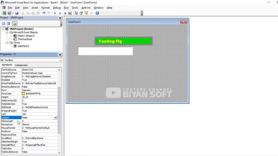Switch to the Alphabetic properties tab
Screen dimensions: 278x156
7,65
